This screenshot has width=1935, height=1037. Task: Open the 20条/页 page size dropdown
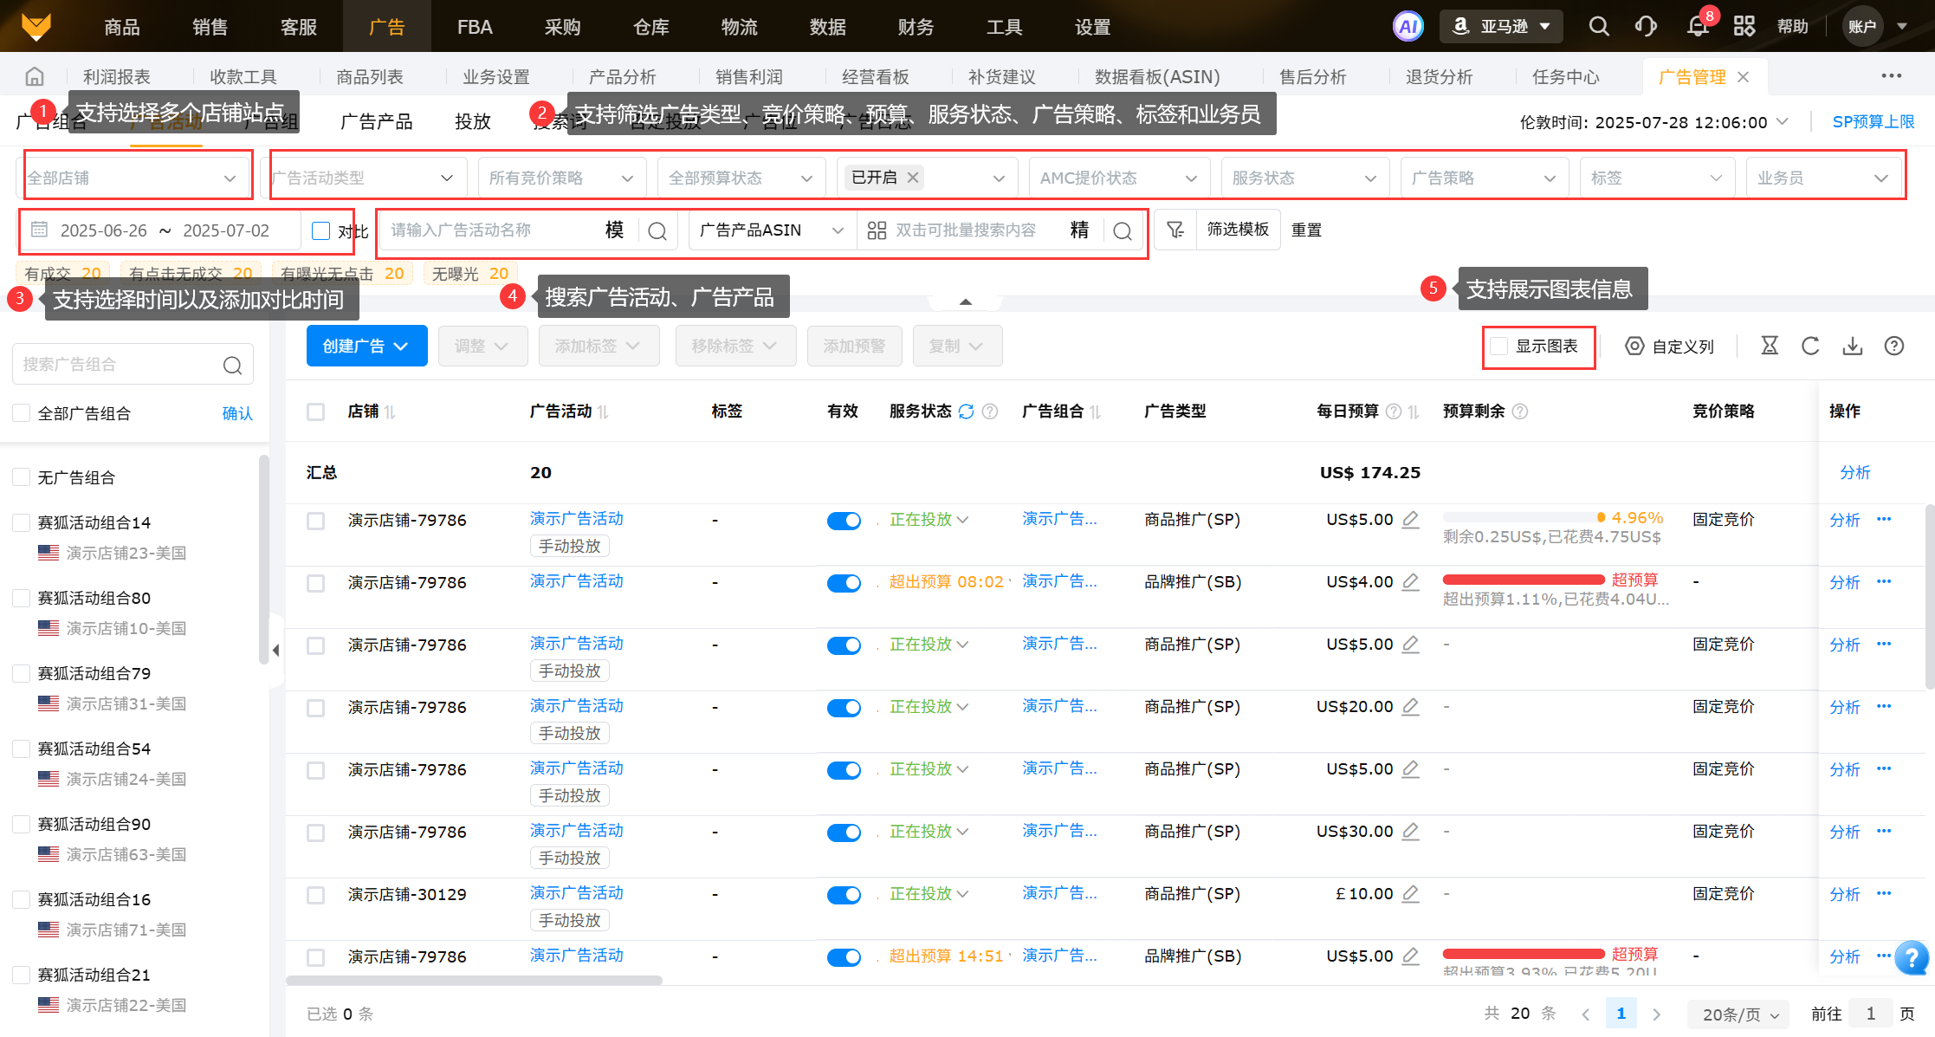coord(1739,1014)
